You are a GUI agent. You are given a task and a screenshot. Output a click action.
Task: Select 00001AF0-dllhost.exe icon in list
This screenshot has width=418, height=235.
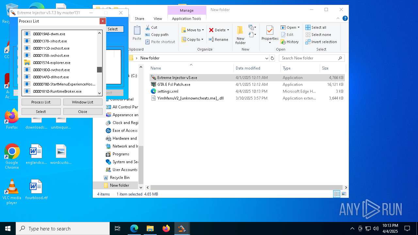tap(27, 77)
